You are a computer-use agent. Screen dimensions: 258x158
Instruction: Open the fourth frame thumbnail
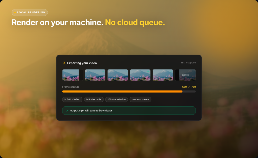tap(140, 75)
